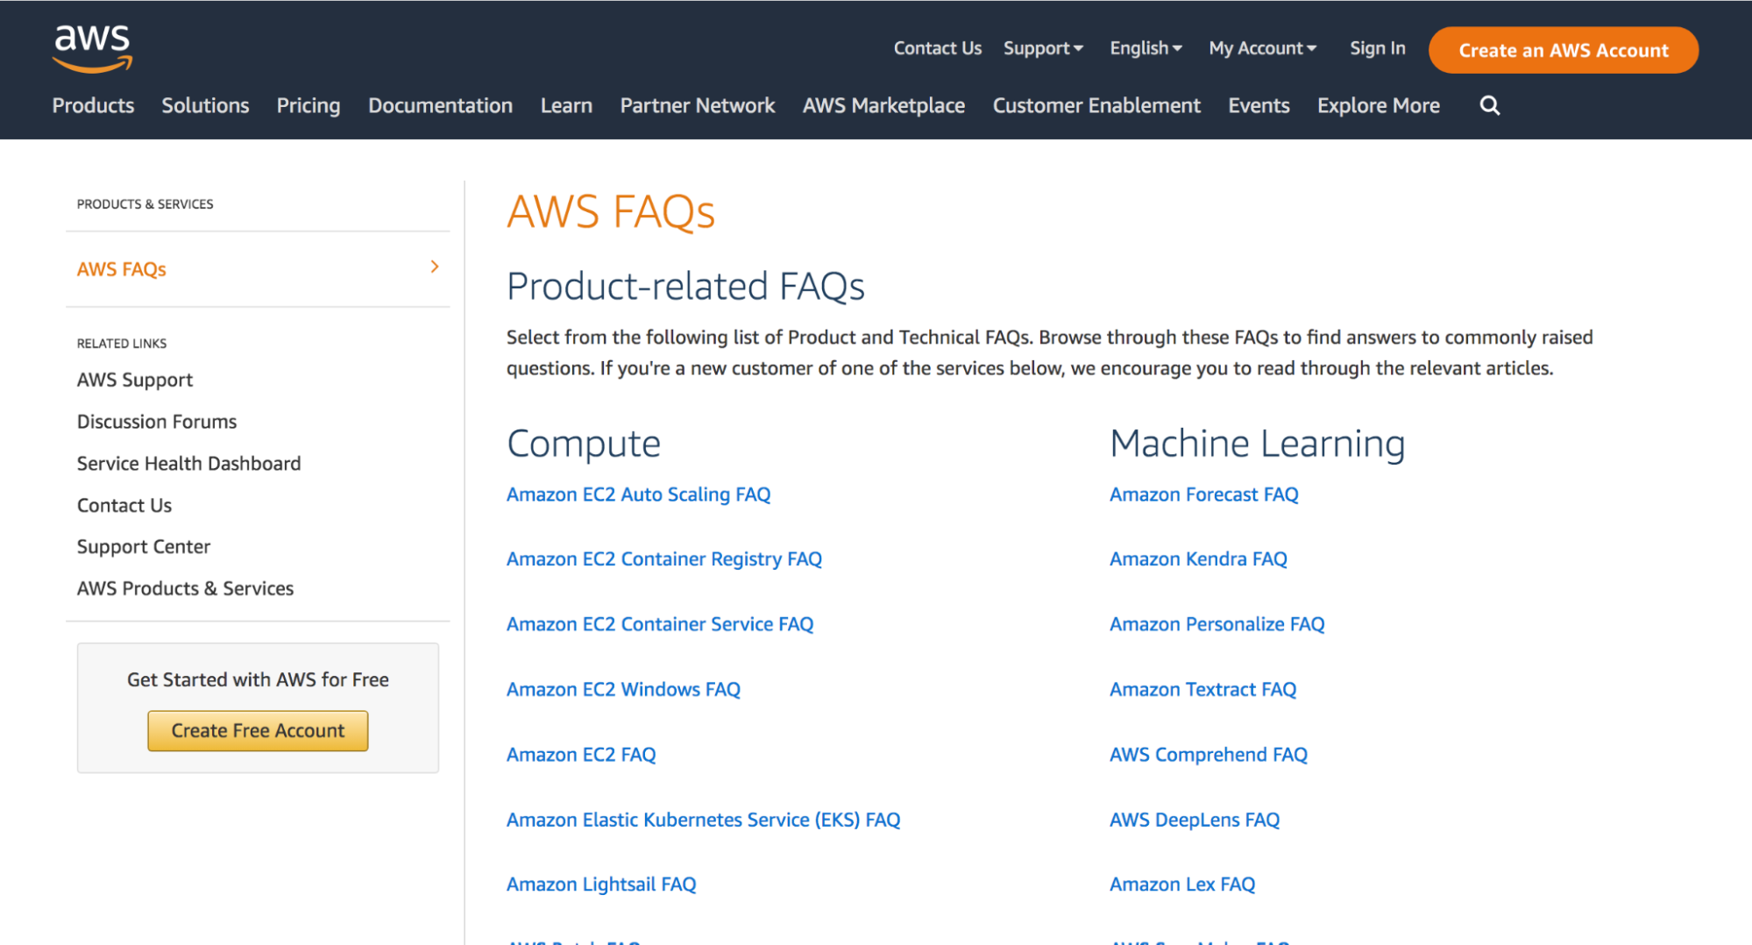The image size is (1752, 945).
Task: Open the Amazon Forecast FAQ
Action: 1203,494
